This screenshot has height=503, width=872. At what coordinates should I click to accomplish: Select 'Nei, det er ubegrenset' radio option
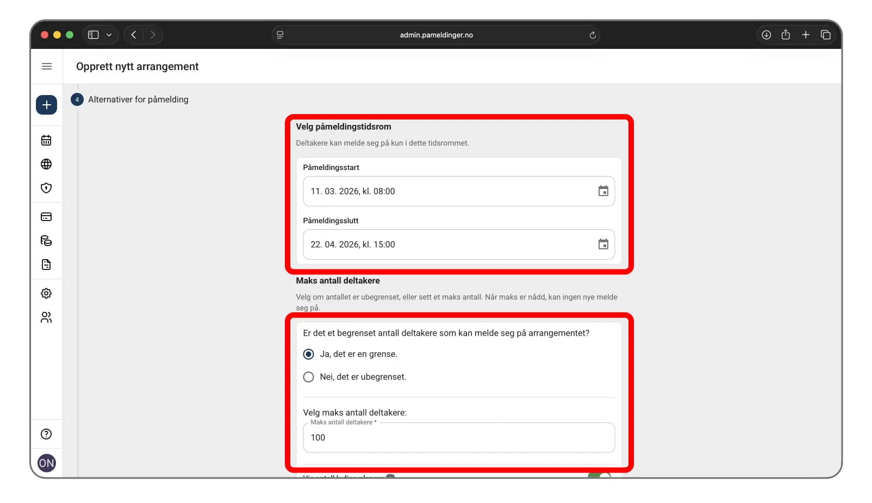(x=308, y=377)
